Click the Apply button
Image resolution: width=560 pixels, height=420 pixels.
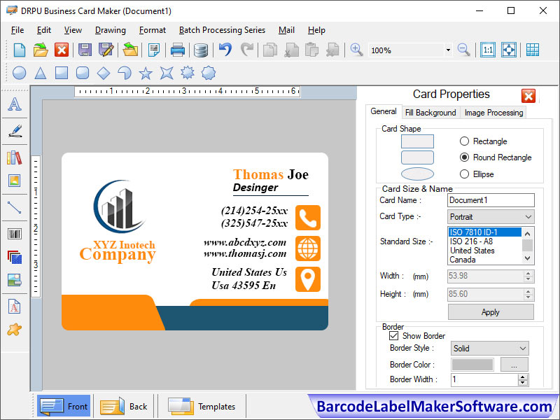(491, 312)
